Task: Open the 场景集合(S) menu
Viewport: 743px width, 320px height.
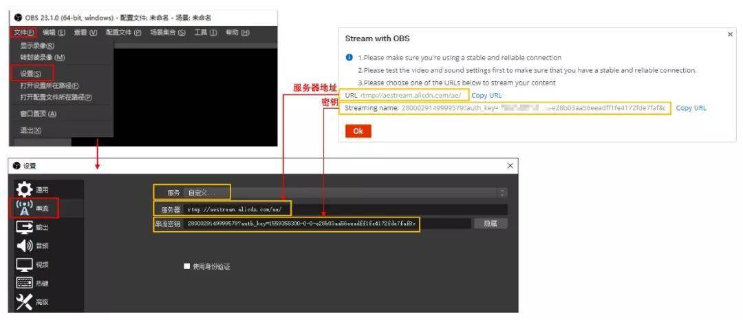Action: [169, 32]
